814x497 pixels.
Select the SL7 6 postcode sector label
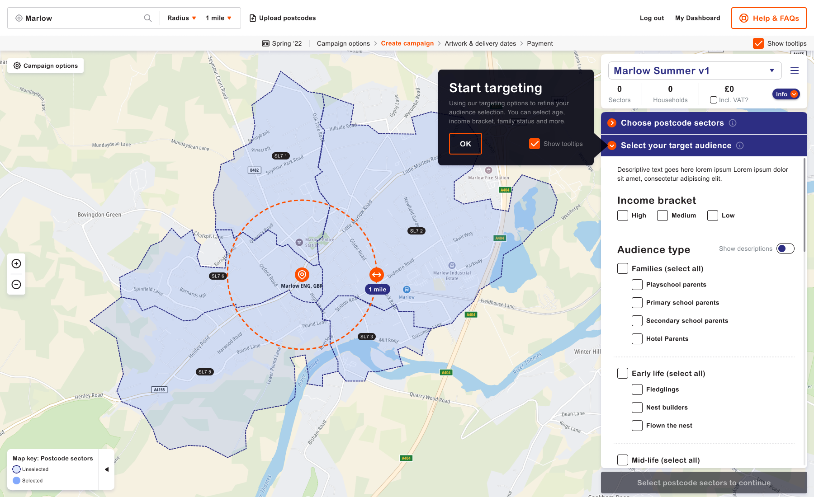pos(218,276)
